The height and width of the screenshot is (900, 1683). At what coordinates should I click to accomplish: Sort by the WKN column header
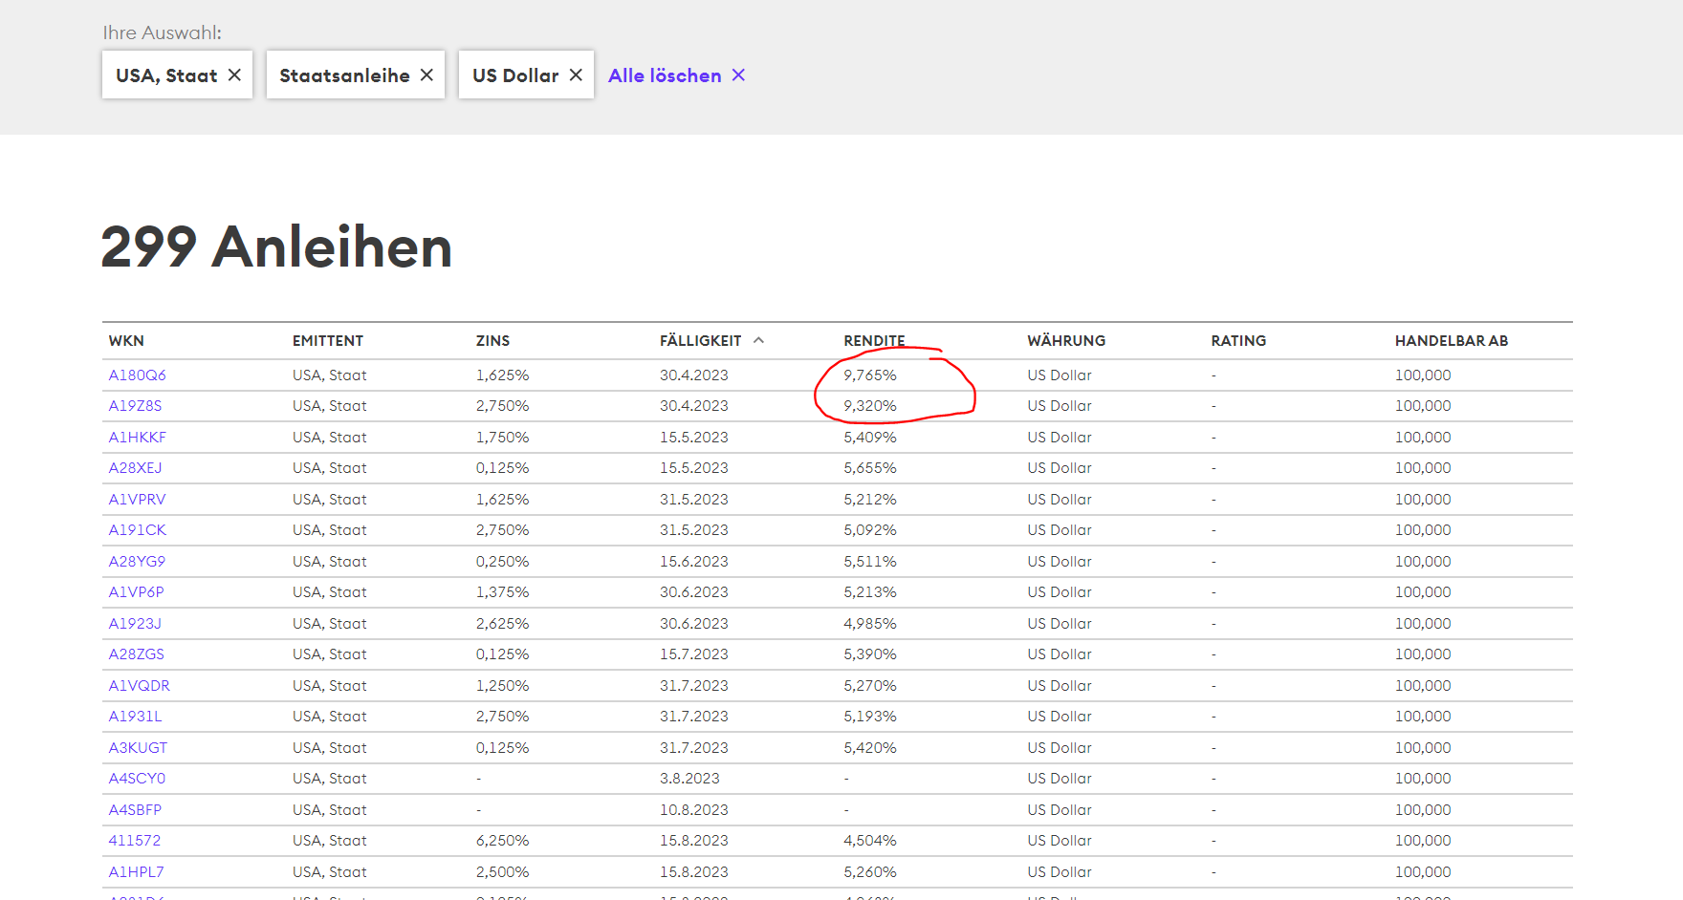click(x=126, y=341)
